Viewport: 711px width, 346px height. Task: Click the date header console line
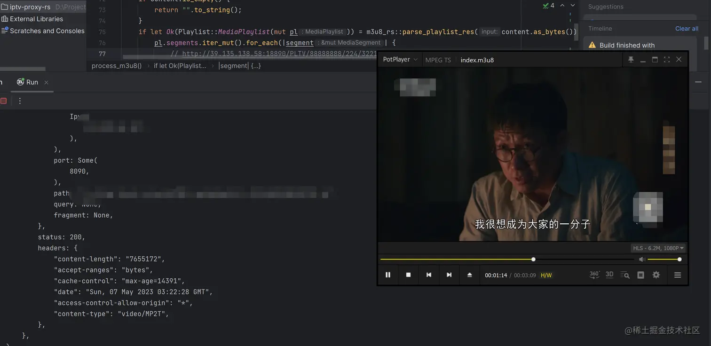click(133, 292)
